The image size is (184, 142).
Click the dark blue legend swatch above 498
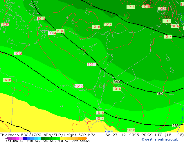pyautogui.click(x=25, y=138)
